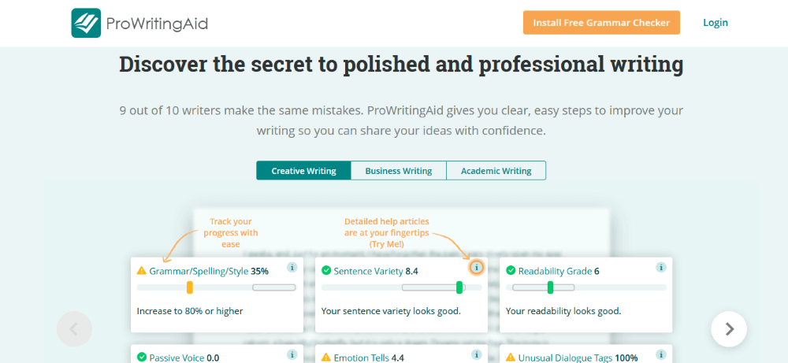Go to next carousel slide arrow
788x363 pixels.
[x=729, y=329]
